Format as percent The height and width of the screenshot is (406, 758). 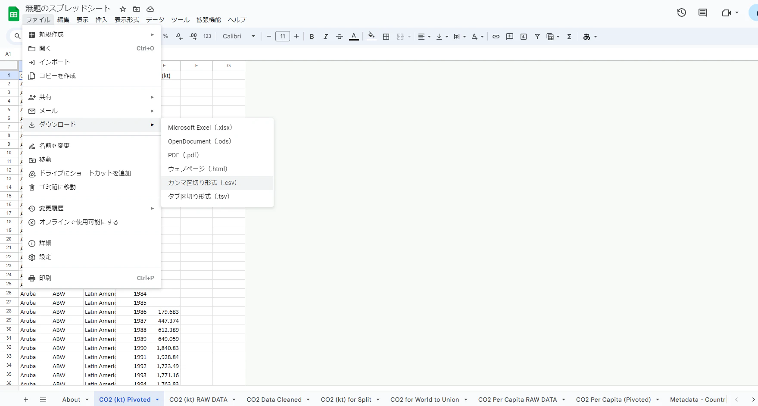click(x=165, y=37)
